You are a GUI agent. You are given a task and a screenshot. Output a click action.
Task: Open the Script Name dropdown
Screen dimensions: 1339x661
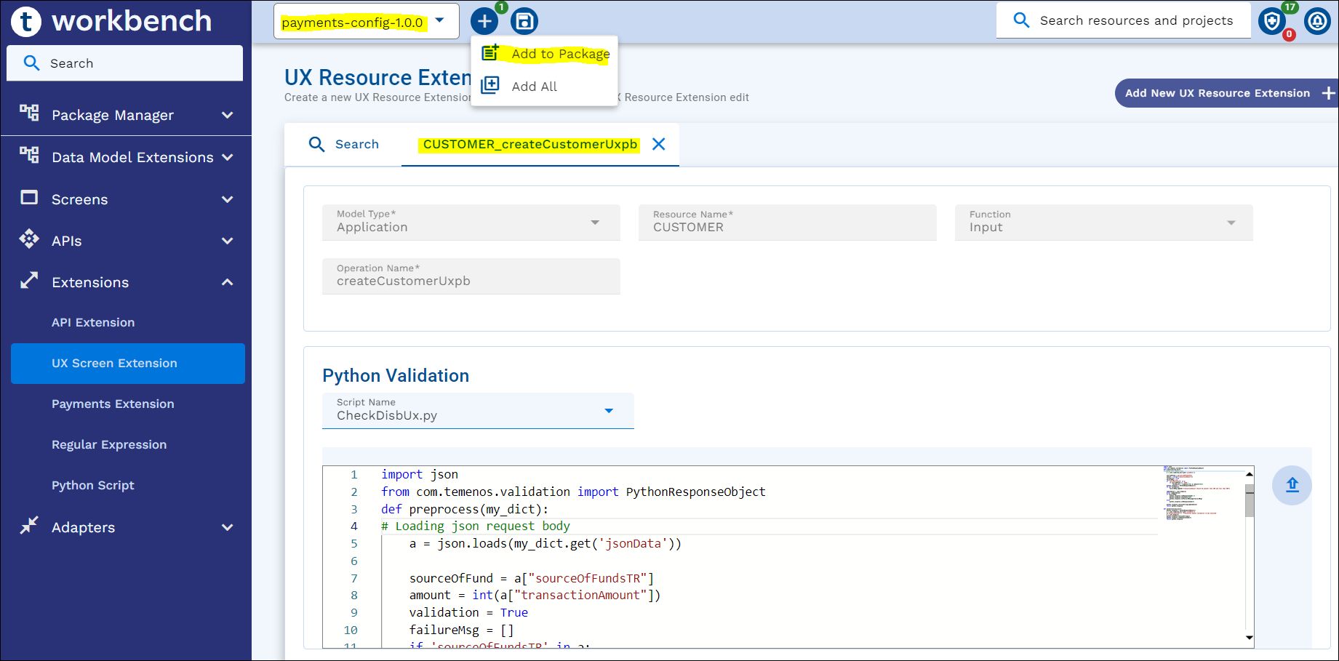click(609, 411)
